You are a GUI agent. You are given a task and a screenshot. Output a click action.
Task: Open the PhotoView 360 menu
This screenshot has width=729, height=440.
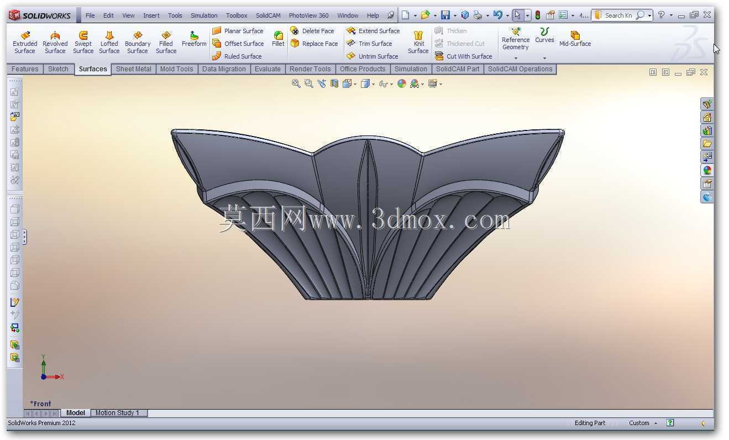(308, 15)
